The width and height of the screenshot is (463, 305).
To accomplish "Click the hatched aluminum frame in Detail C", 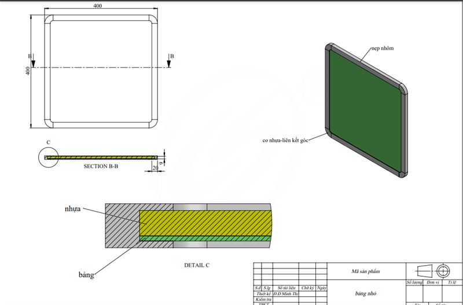I will (x=122, y=225).
